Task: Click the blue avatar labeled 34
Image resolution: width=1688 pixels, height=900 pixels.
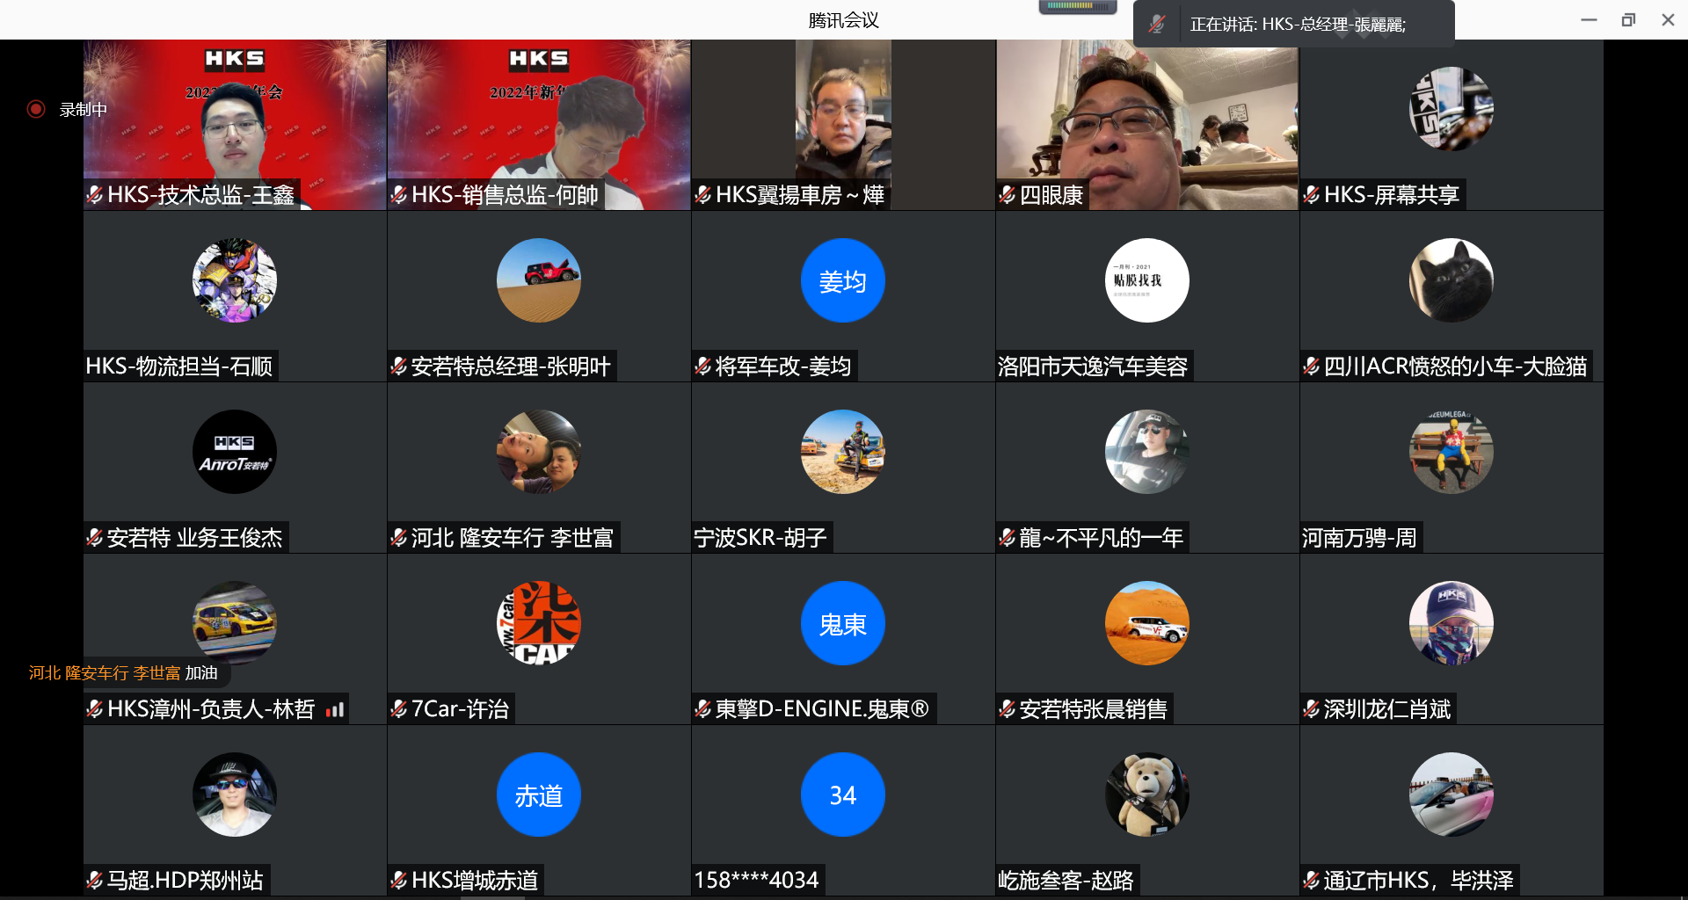Action: (x=842, y=795)
